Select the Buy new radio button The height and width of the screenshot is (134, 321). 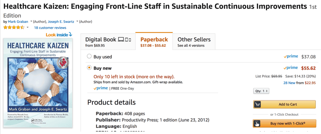pos(89,68)
